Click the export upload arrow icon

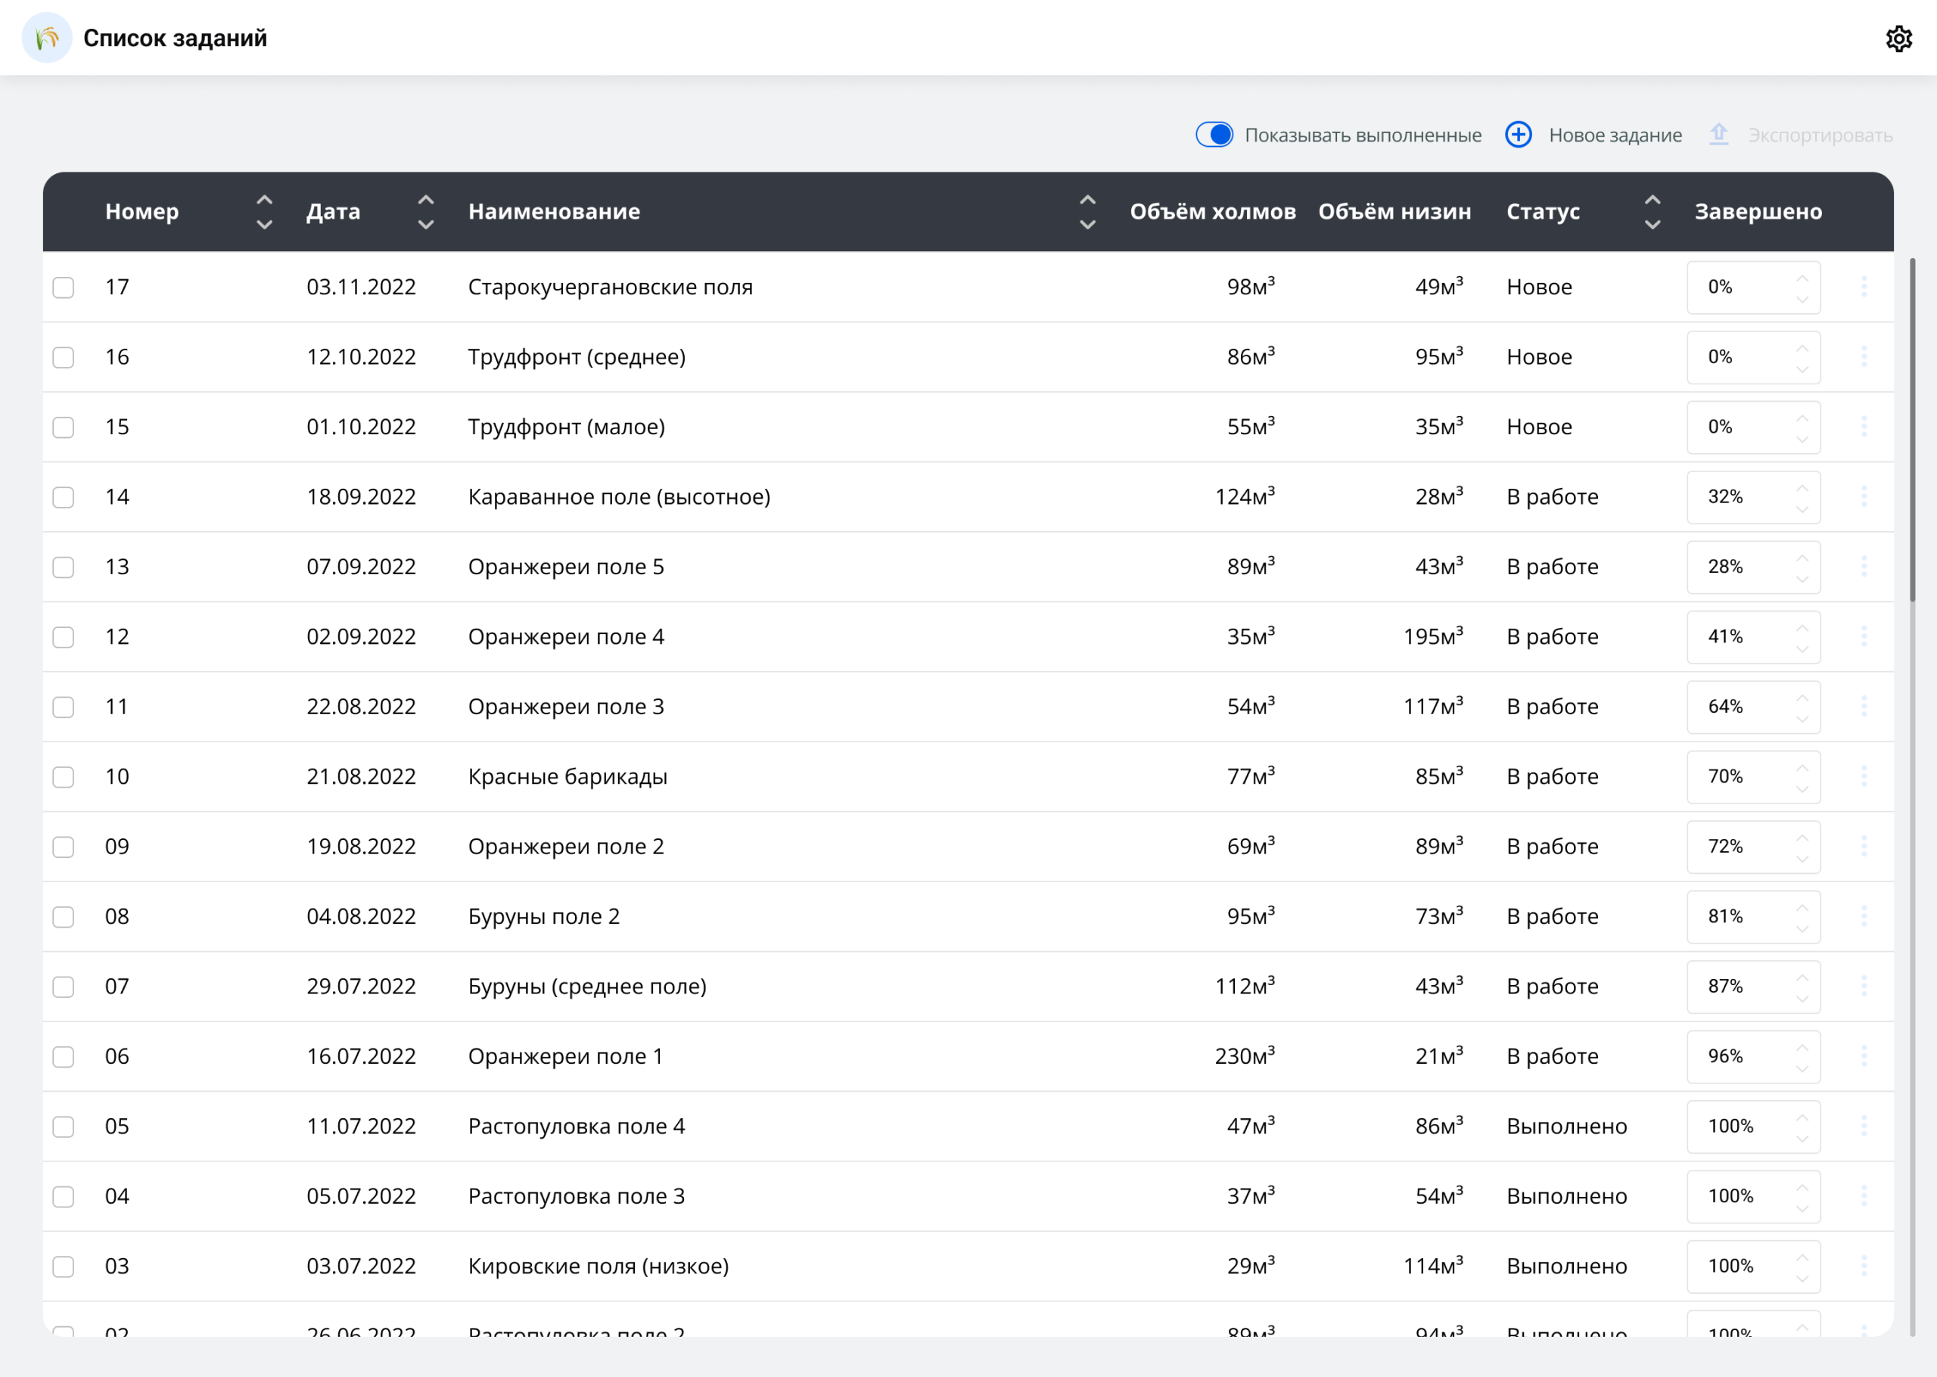pyautogui.click(x=1718, y=135)
